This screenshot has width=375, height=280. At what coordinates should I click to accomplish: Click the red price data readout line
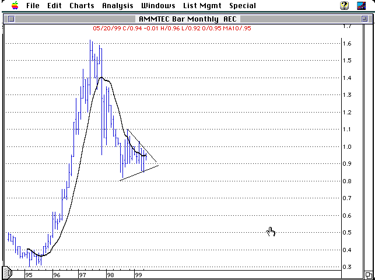(172, 29)
